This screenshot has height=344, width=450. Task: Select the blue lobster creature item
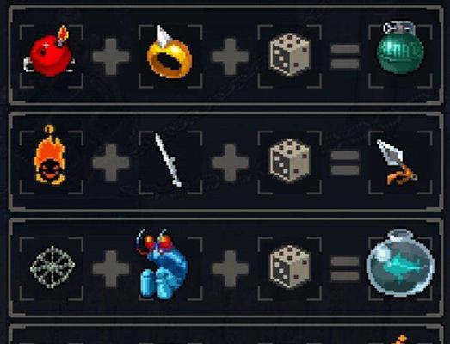click(163, 263)
